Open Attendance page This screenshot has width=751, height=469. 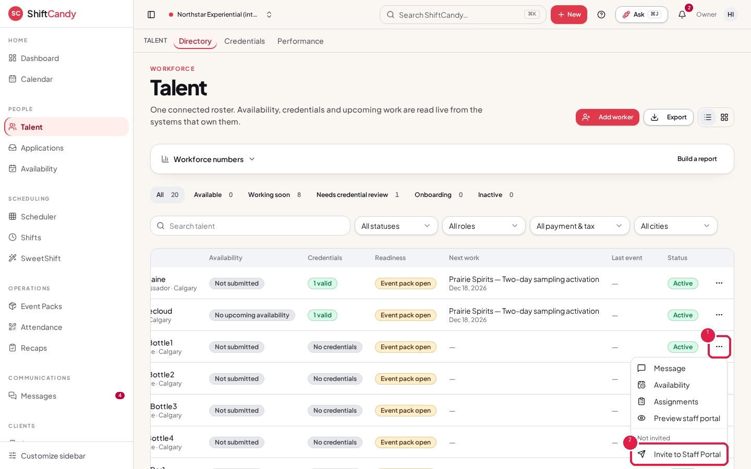[66, 327]
